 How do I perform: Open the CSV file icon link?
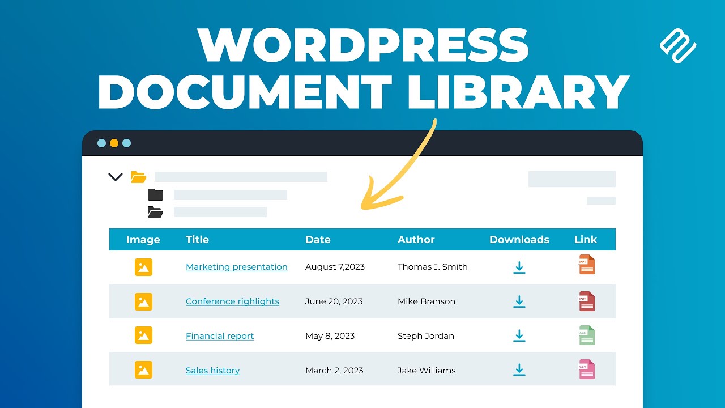[x=587, y=369]
